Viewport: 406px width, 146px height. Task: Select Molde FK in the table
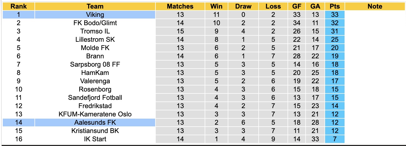(x=95, y=48)
